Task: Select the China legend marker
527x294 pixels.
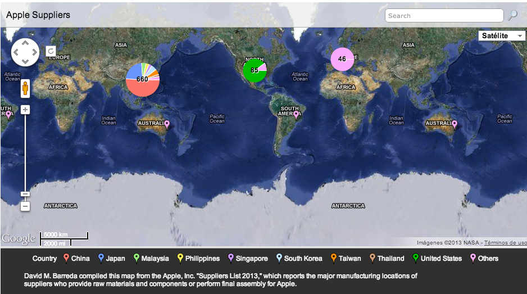Action: (x=66, y=259)
